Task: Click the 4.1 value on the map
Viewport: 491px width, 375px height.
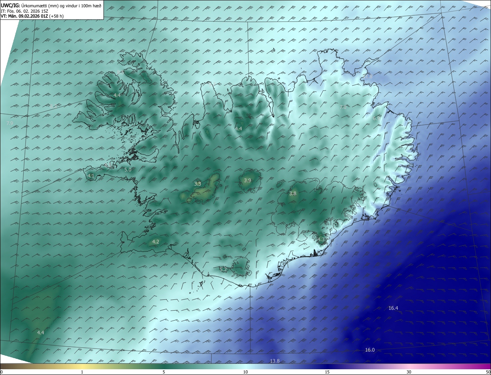Action: point(91,176)
